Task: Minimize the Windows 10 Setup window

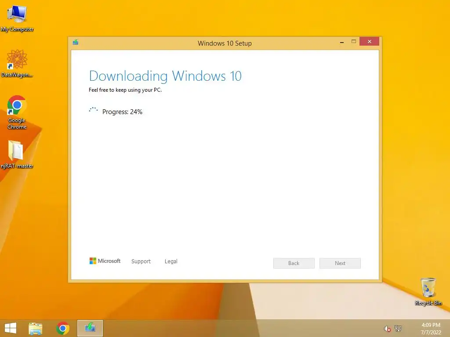Action: pos(342,42)
